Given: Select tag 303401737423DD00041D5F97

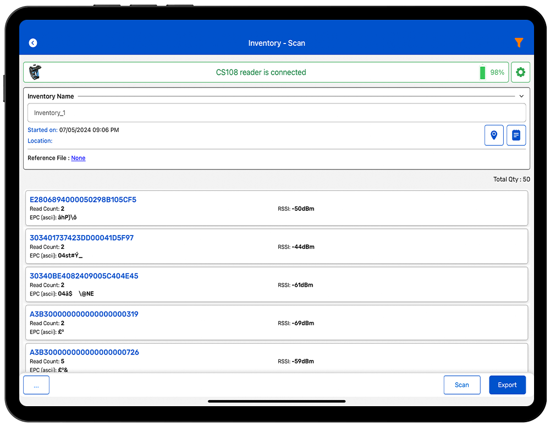Looking at the screenshot, I should 81,238.
